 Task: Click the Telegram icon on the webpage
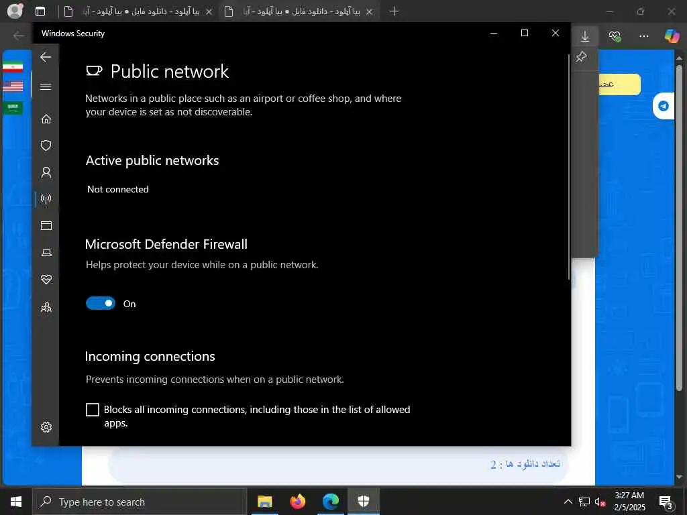(x=664, y=106)
